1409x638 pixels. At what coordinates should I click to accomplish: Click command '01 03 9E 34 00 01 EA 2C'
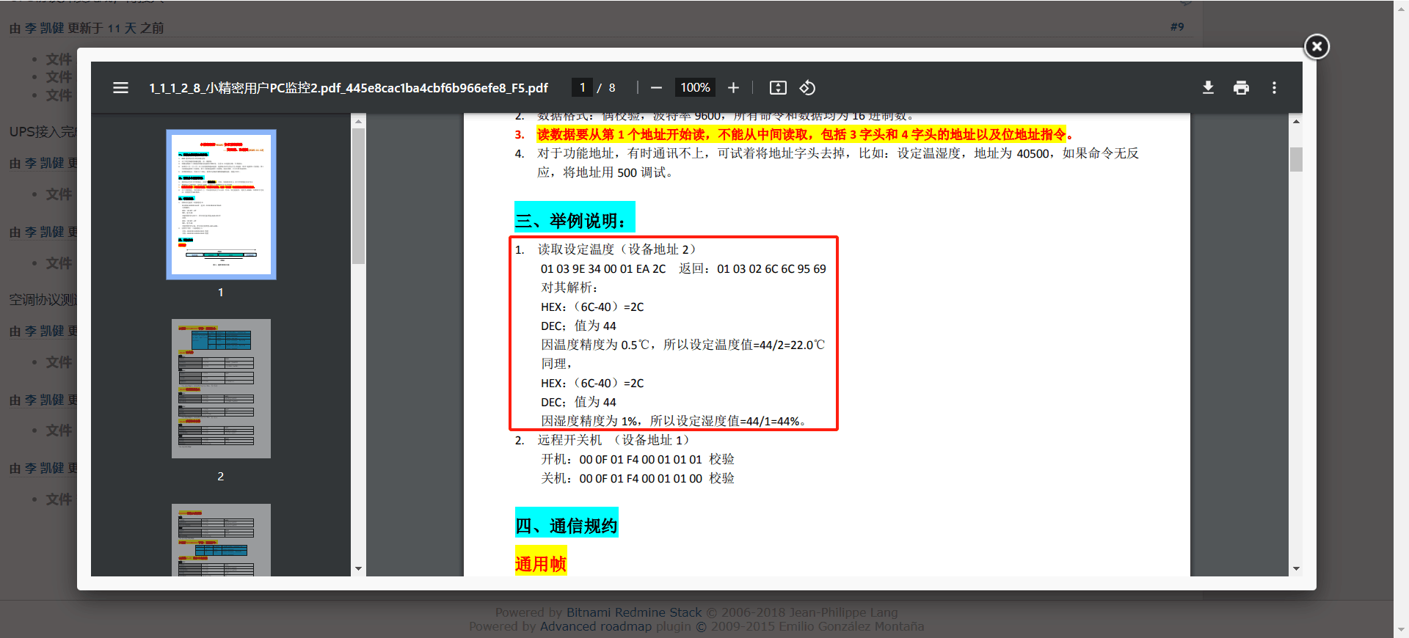[603, 269]
